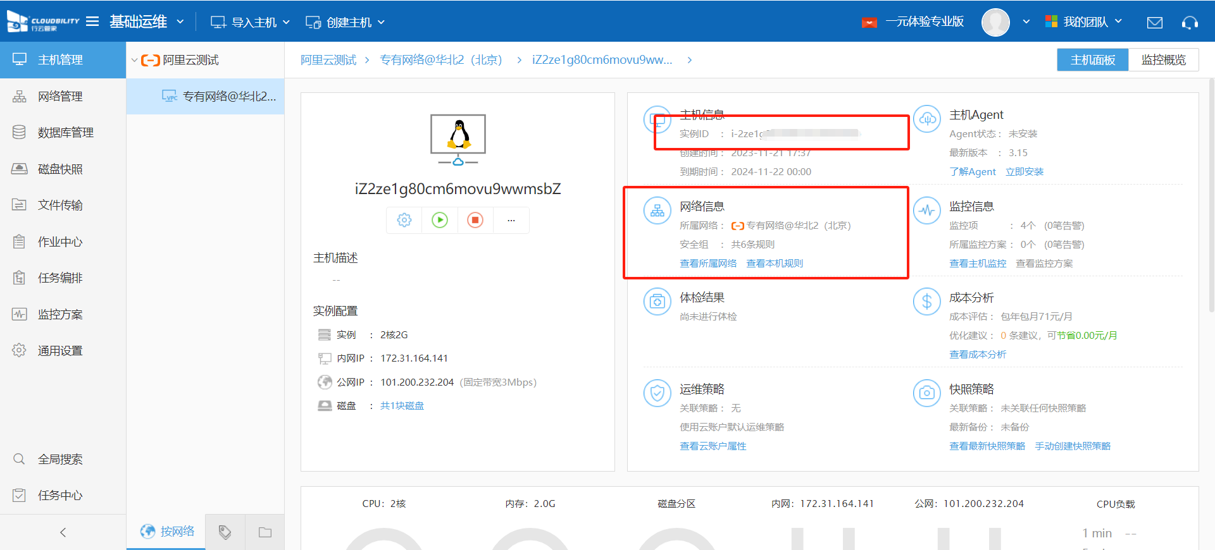Viewport: 1215px width, 550px height.
Task: Open the more actions ellipsis button
Action: [x=511, y=220]
